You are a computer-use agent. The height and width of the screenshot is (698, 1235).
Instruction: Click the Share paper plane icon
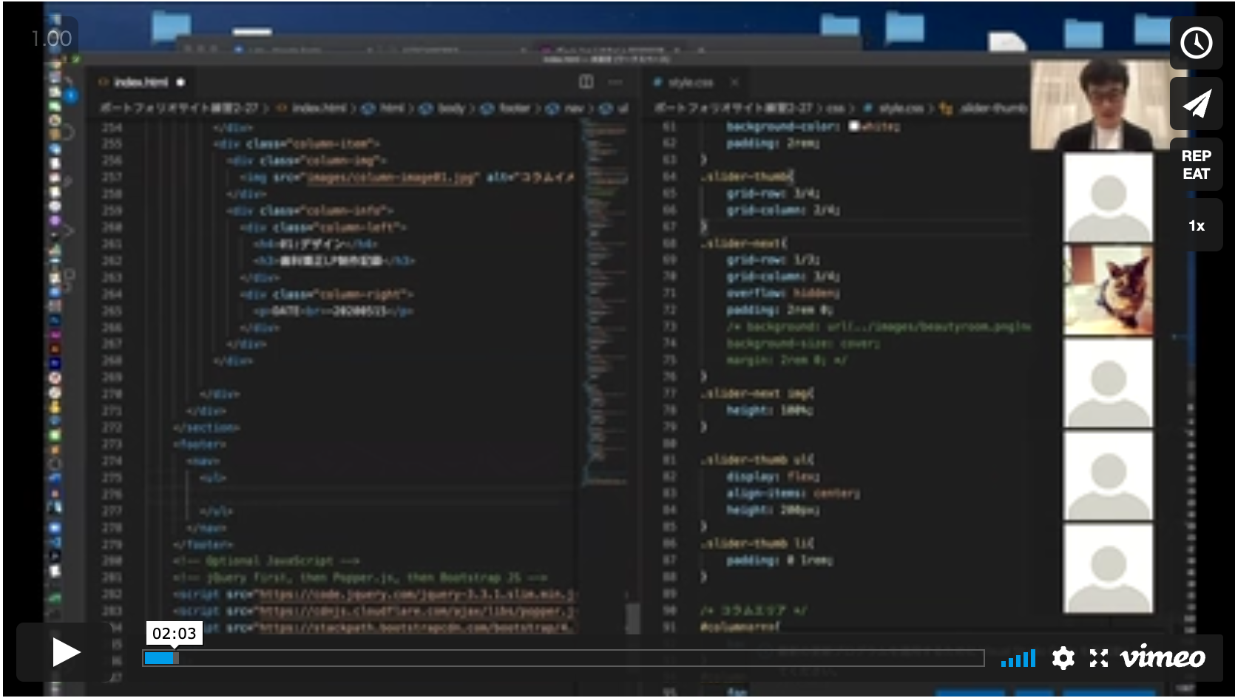(1195, 104)
